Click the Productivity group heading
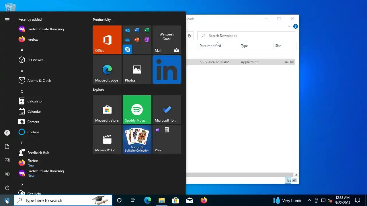The height and width of the screenshot is (206, 367). click(102, 20)
